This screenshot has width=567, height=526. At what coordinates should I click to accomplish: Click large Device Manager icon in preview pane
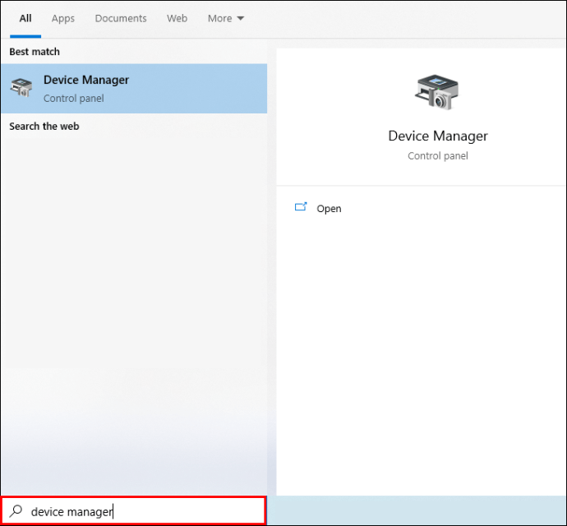(x=437, y=92)
